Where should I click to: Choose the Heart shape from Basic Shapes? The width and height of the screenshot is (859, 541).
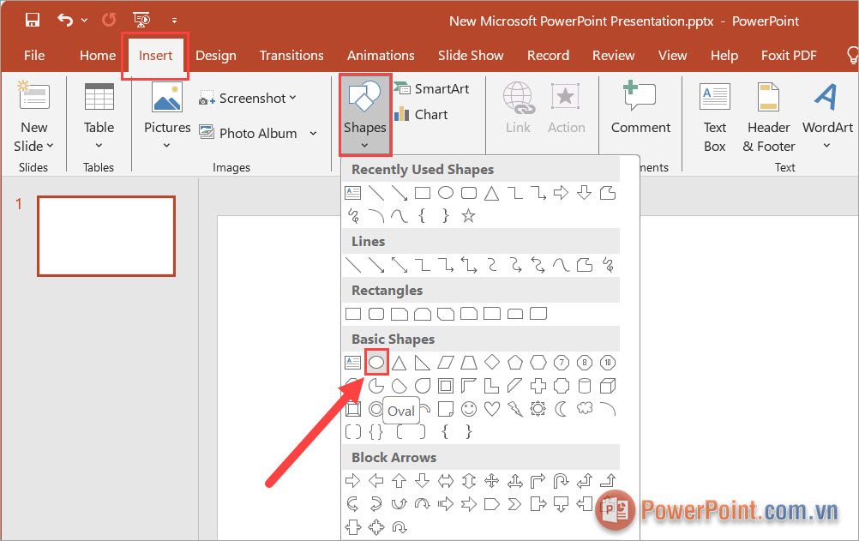[492, 409]
